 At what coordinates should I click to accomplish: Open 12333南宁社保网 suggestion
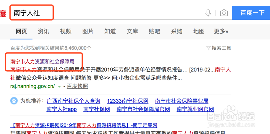pos(128,101)
